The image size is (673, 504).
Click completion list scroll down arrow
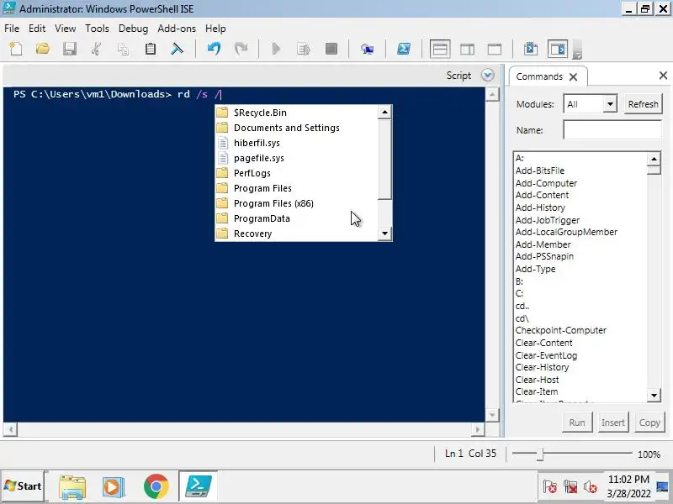click(384, 234)
